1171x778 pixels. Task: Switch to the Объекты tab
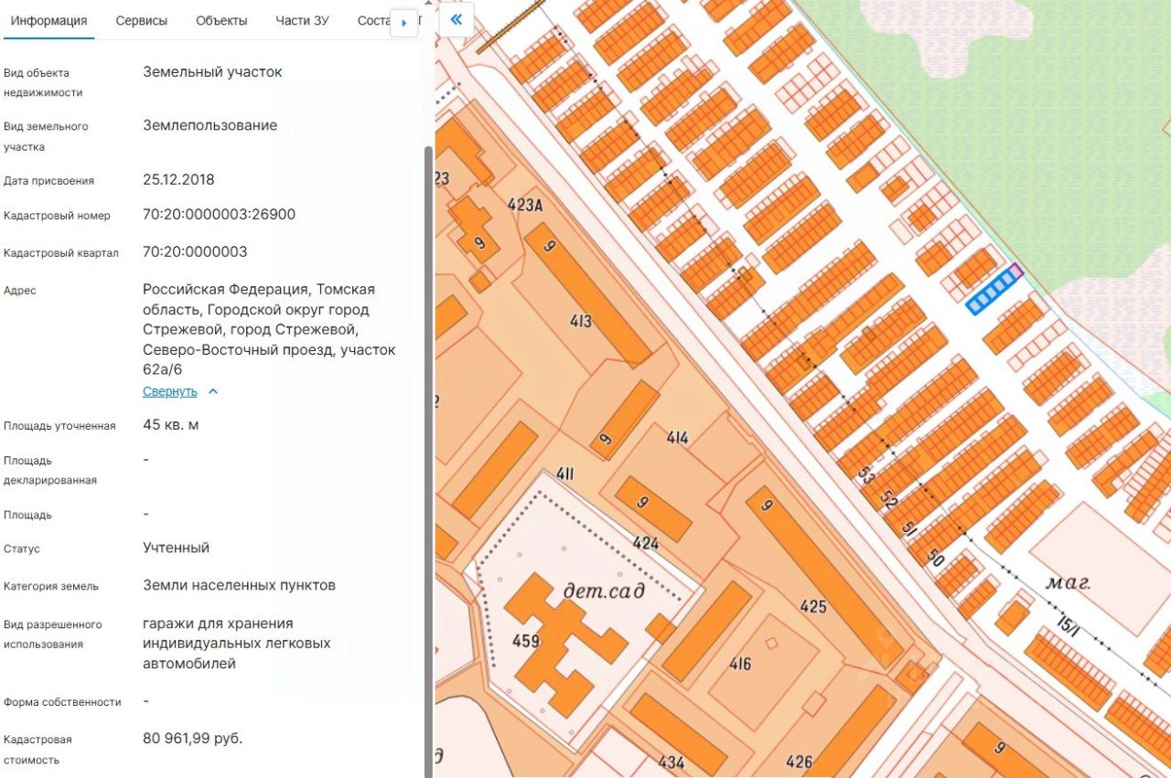click(x=221, y=20)
